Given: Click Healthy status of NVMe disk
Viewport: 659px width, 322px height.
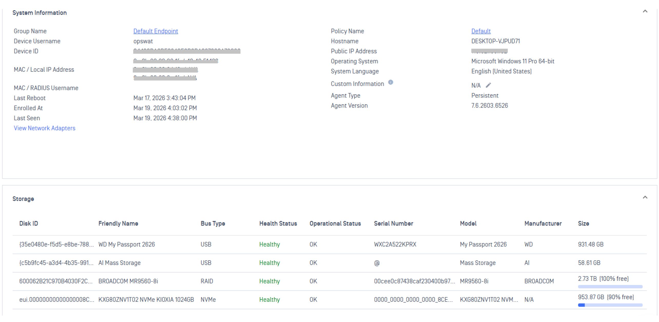Looking at the screenshot, I should [269, 300].
